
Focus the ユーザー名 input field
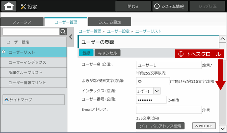tap(169, 65)
